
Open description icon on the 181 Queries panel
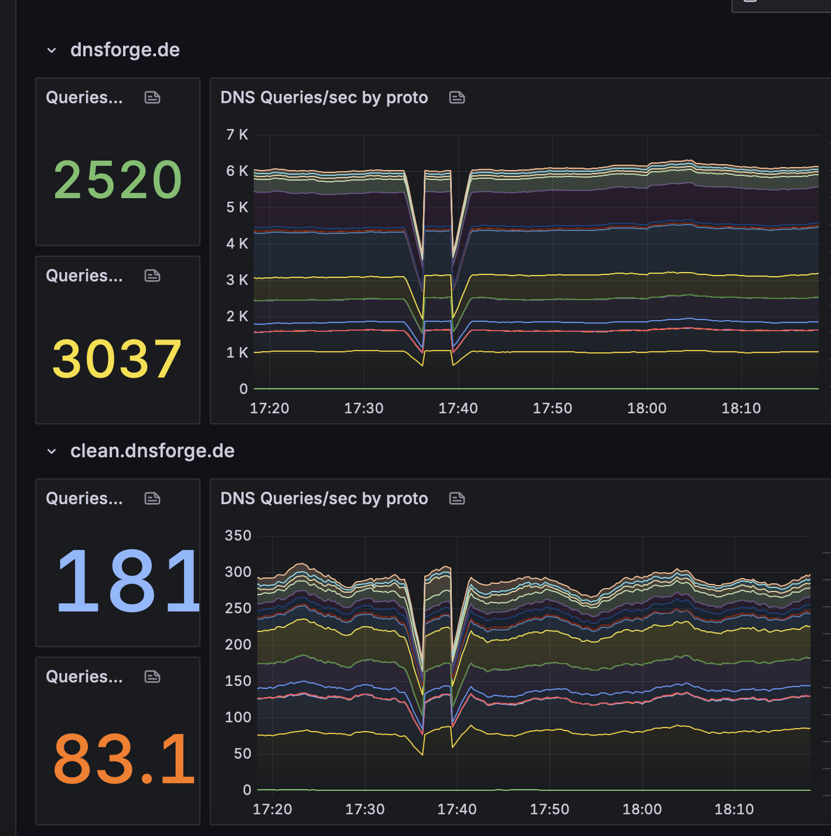tap(152, 498)
